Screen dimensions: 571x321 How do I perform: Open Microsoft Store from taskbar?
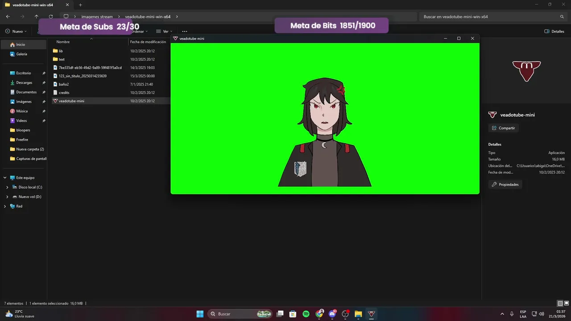click(x=293, y=314)
